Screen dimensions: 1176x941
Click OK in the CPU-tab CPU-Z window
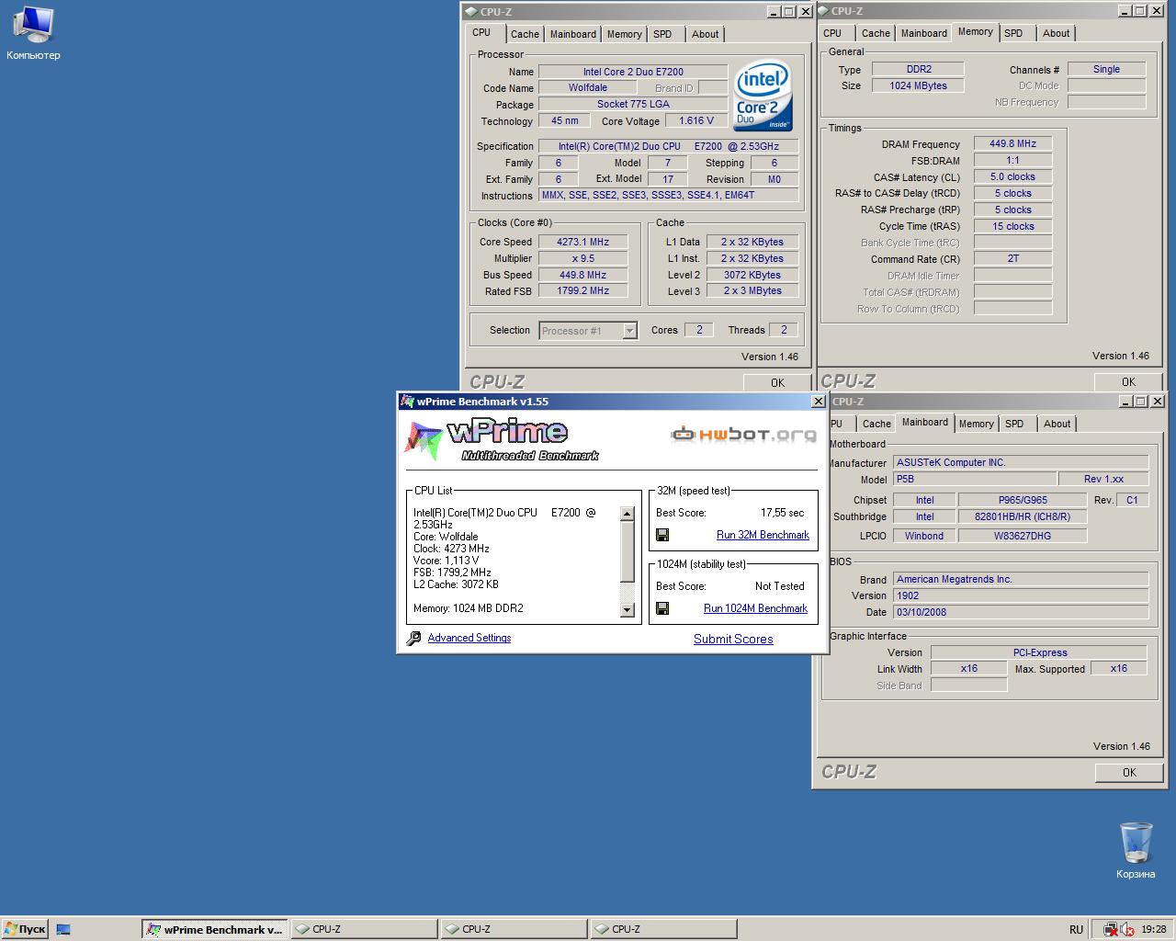pyautogui.click(x=777, y=382)
